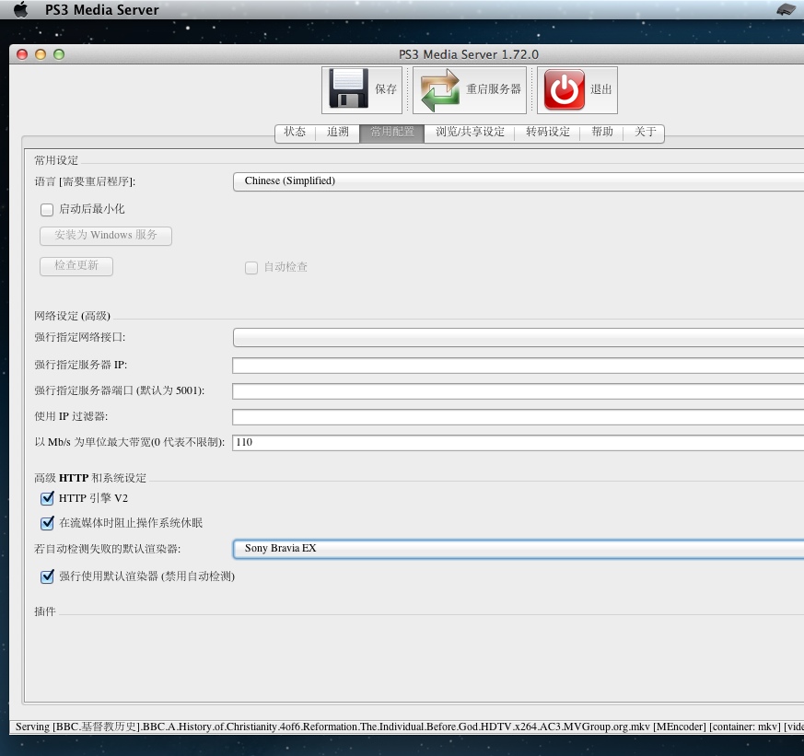Click the 强行指定服务器 IP input field

pyautogui.click(x=519, y=366)
